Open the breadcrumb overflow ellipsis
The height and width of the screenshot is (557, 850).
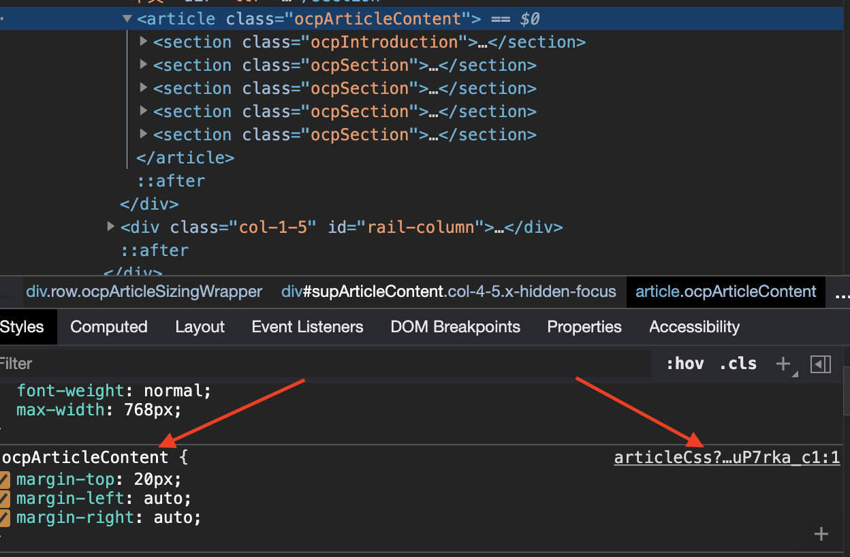tap(841, 293)
